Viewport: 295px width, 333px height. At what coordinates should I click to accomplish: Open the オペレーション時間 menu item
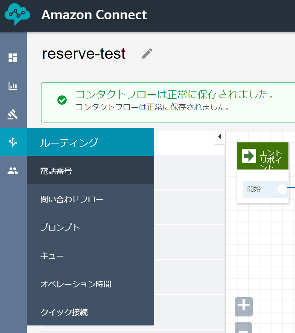(x=90, y=284)
